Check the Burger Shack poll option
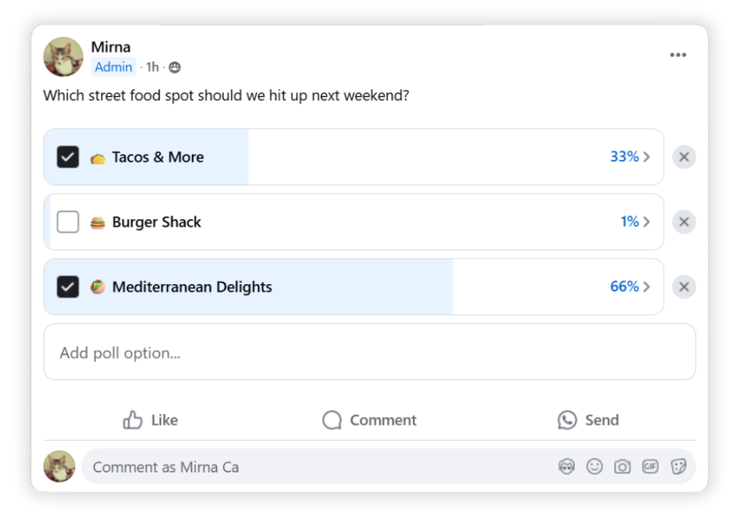Image resolution: width=735 pixels, height=515 pixels. (x=69, y=221)
